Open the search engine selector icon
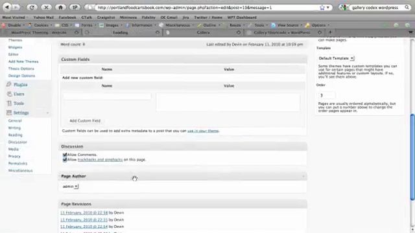Screen dimensions: 415x233 pyautogui.click(x=343, y=7)
